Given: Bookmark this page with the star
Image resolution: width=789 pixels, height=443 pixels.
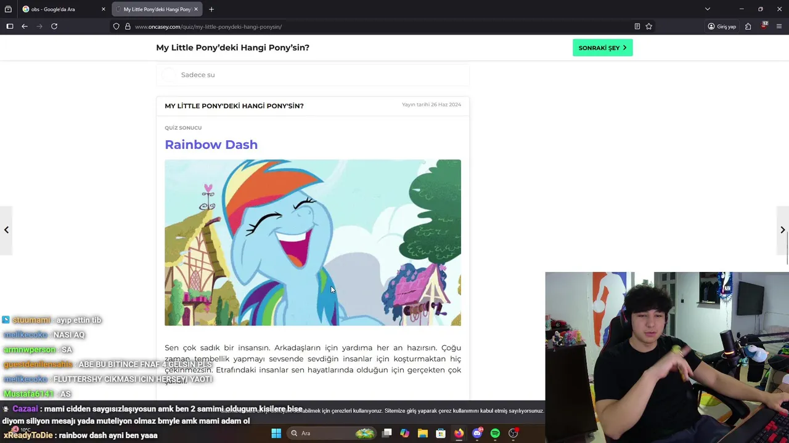Looking at the screenshot, I should [x=648, y=26].
